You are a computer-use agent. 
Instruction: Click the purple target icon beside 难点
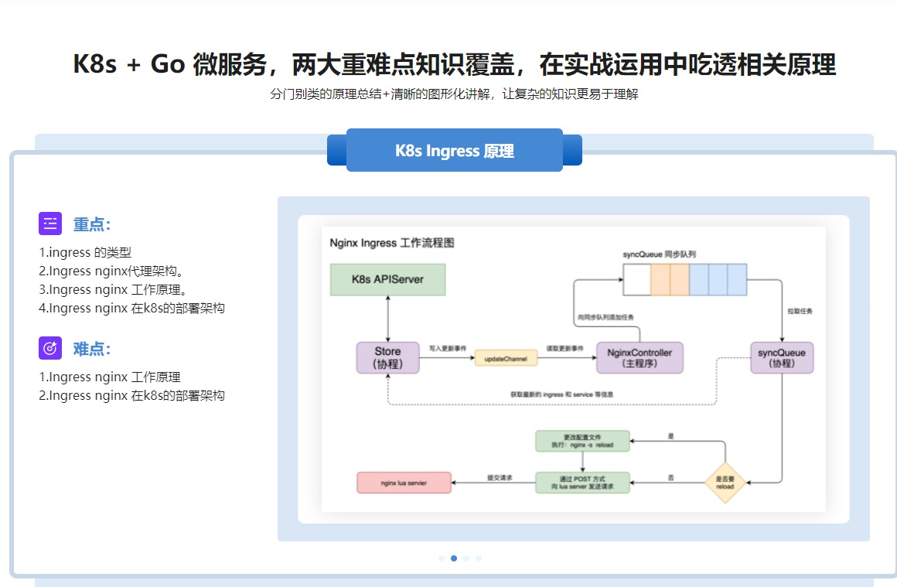click(50, 348)
